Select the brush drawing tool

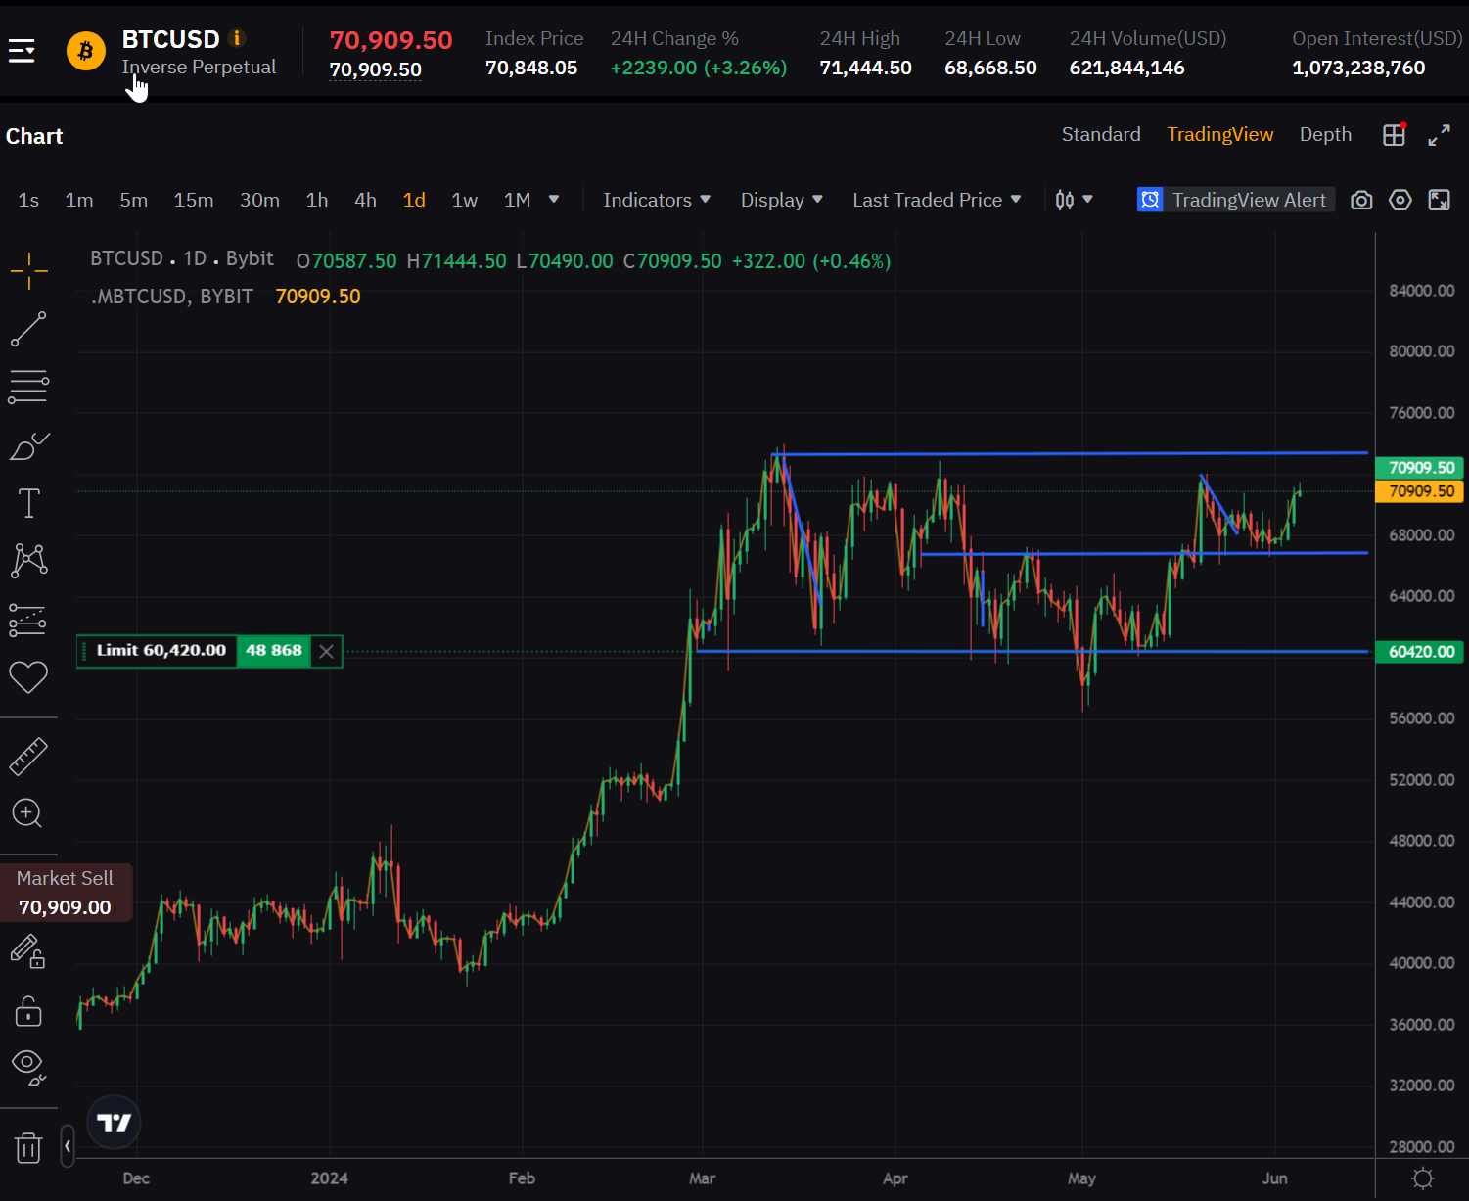(x=28, y=445)
